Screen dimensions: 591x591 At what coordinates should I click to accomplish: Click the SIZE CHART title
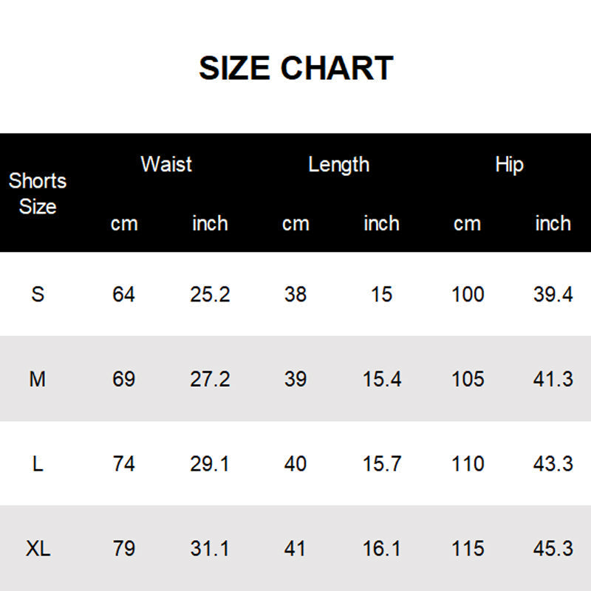295,68
